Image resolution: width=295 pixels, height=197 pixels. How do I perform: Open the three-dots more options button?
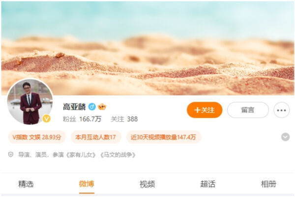click(281, 110)
